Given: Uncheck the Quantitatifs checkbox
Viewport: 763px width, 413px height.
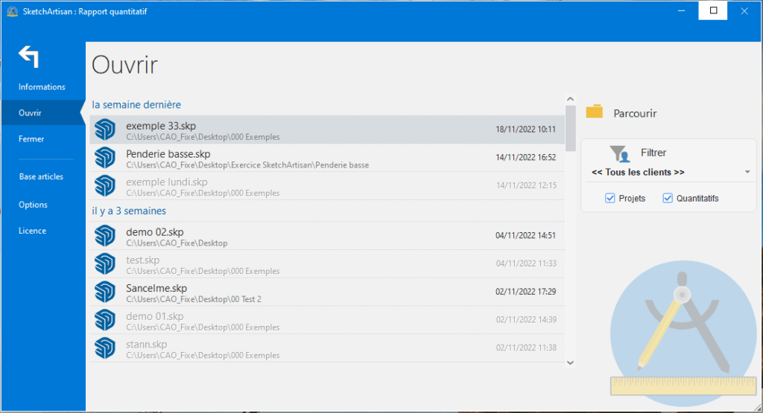Looking at the screenshot, I should tap(668, 198).
